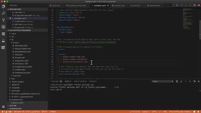Click the UTF-8 encoding in status bar
The height and width of the screenshot is (113, 201).
154,112
